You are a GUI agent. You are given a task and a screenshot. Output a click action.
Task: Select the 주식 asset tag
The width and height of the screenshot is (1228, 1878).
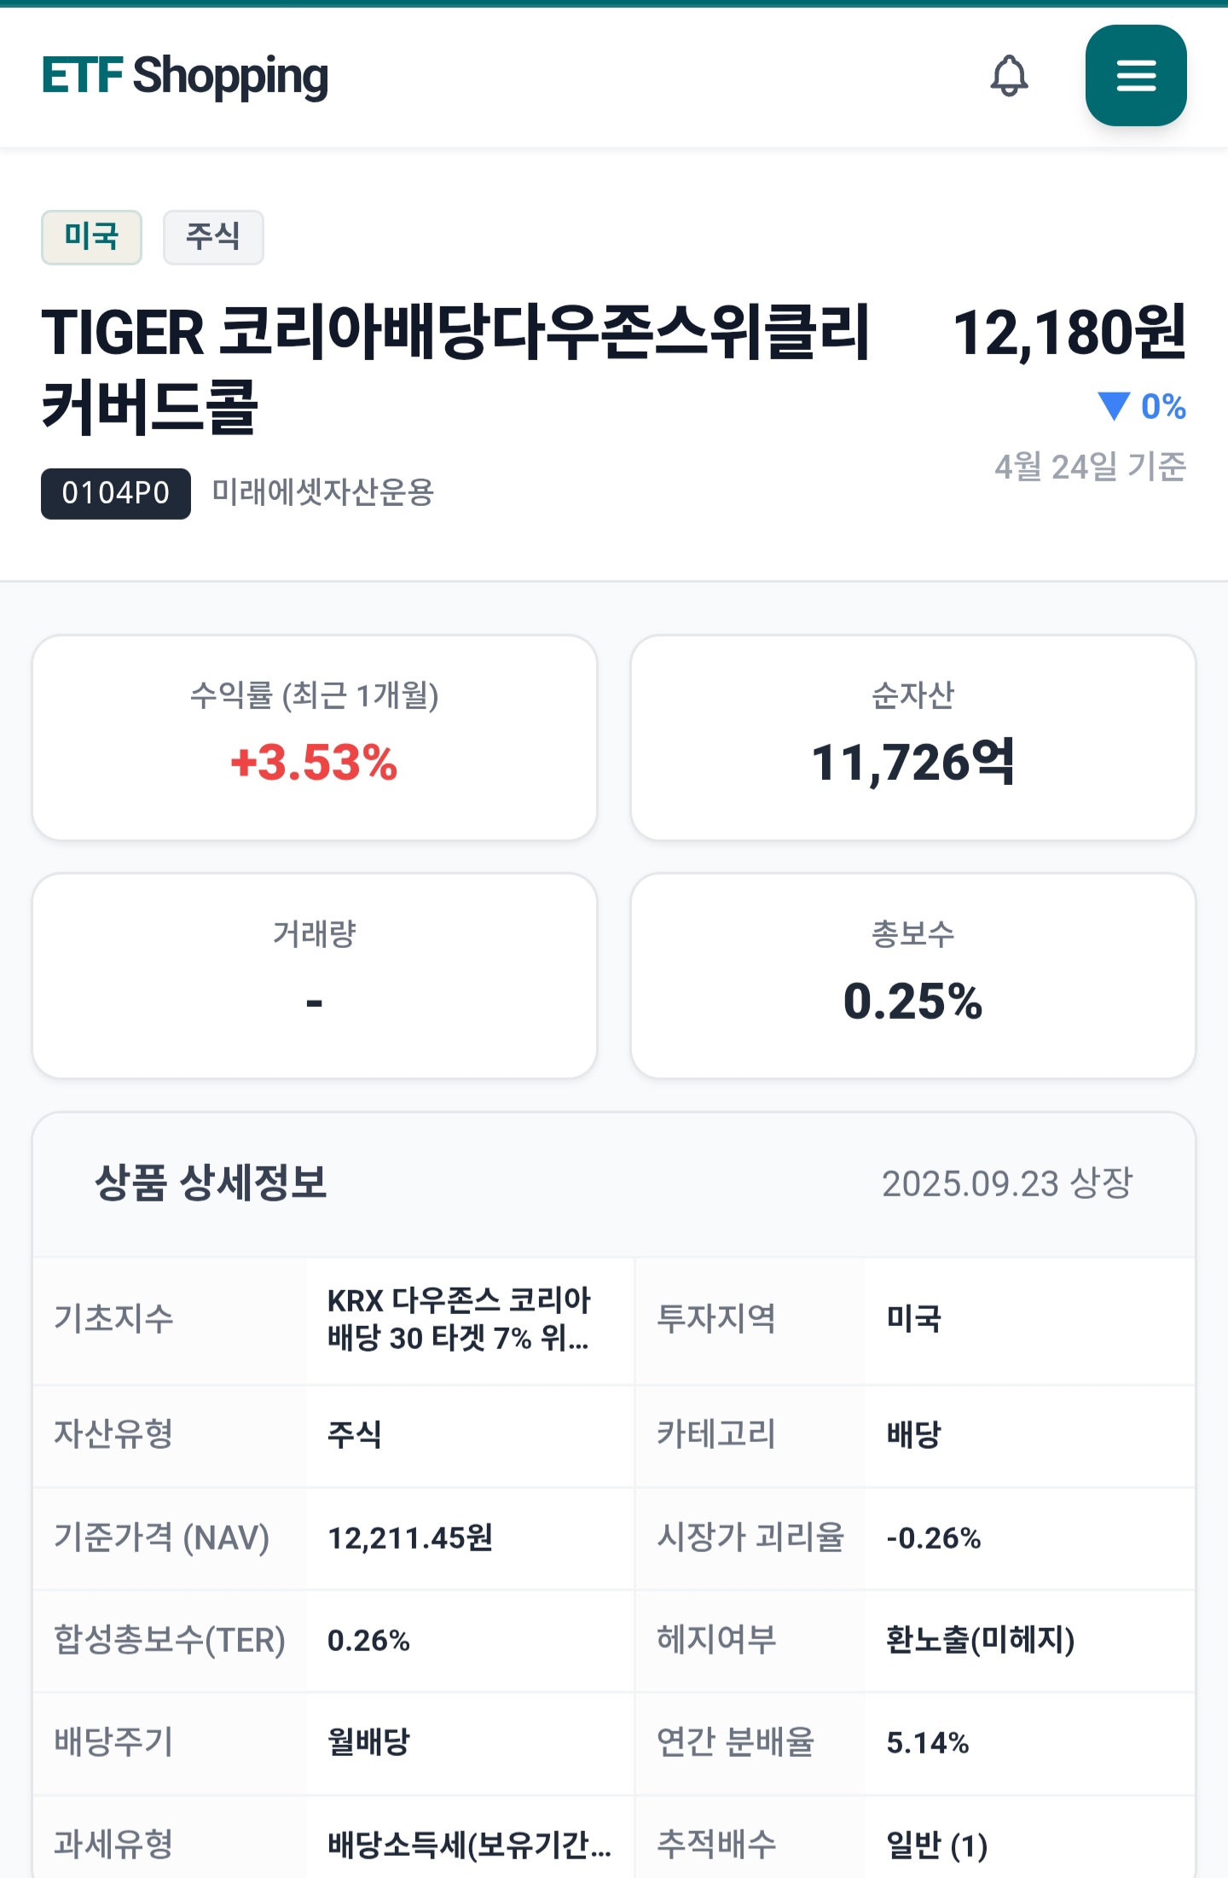(213, 237)
